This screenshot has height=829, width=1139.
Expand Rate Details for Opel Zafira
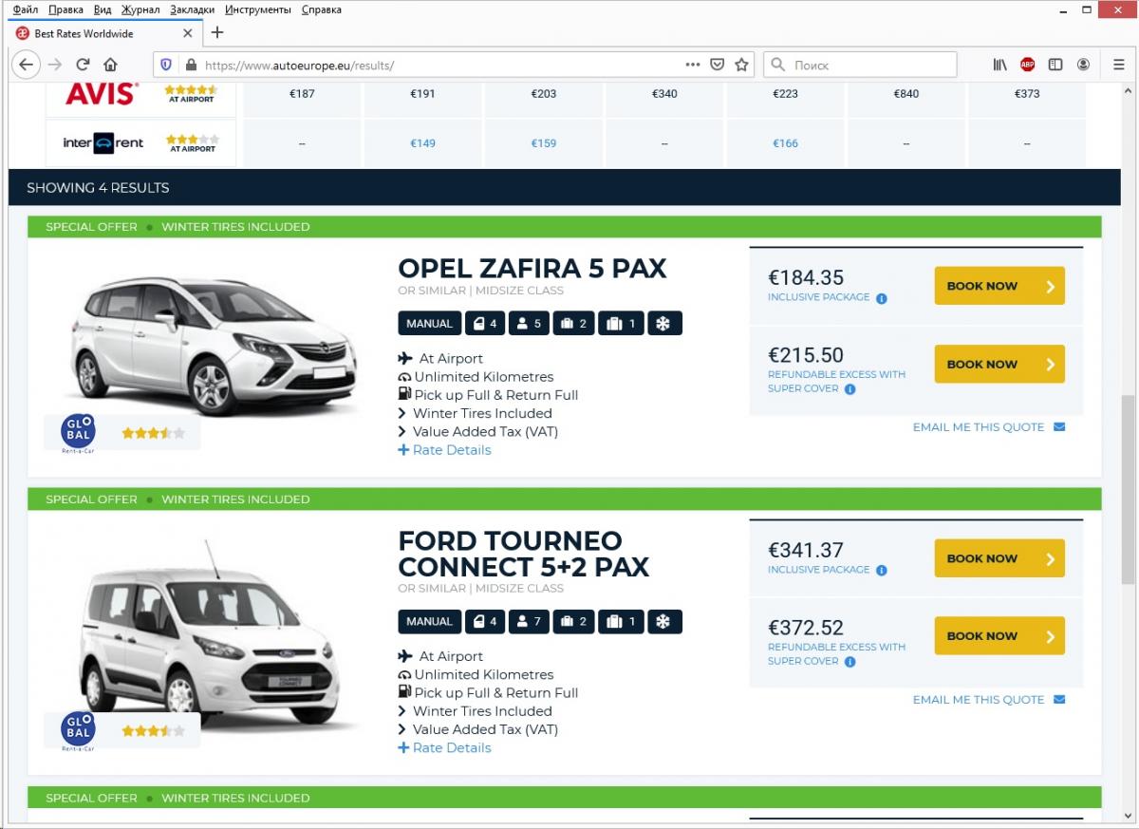[x=444, y=450]
